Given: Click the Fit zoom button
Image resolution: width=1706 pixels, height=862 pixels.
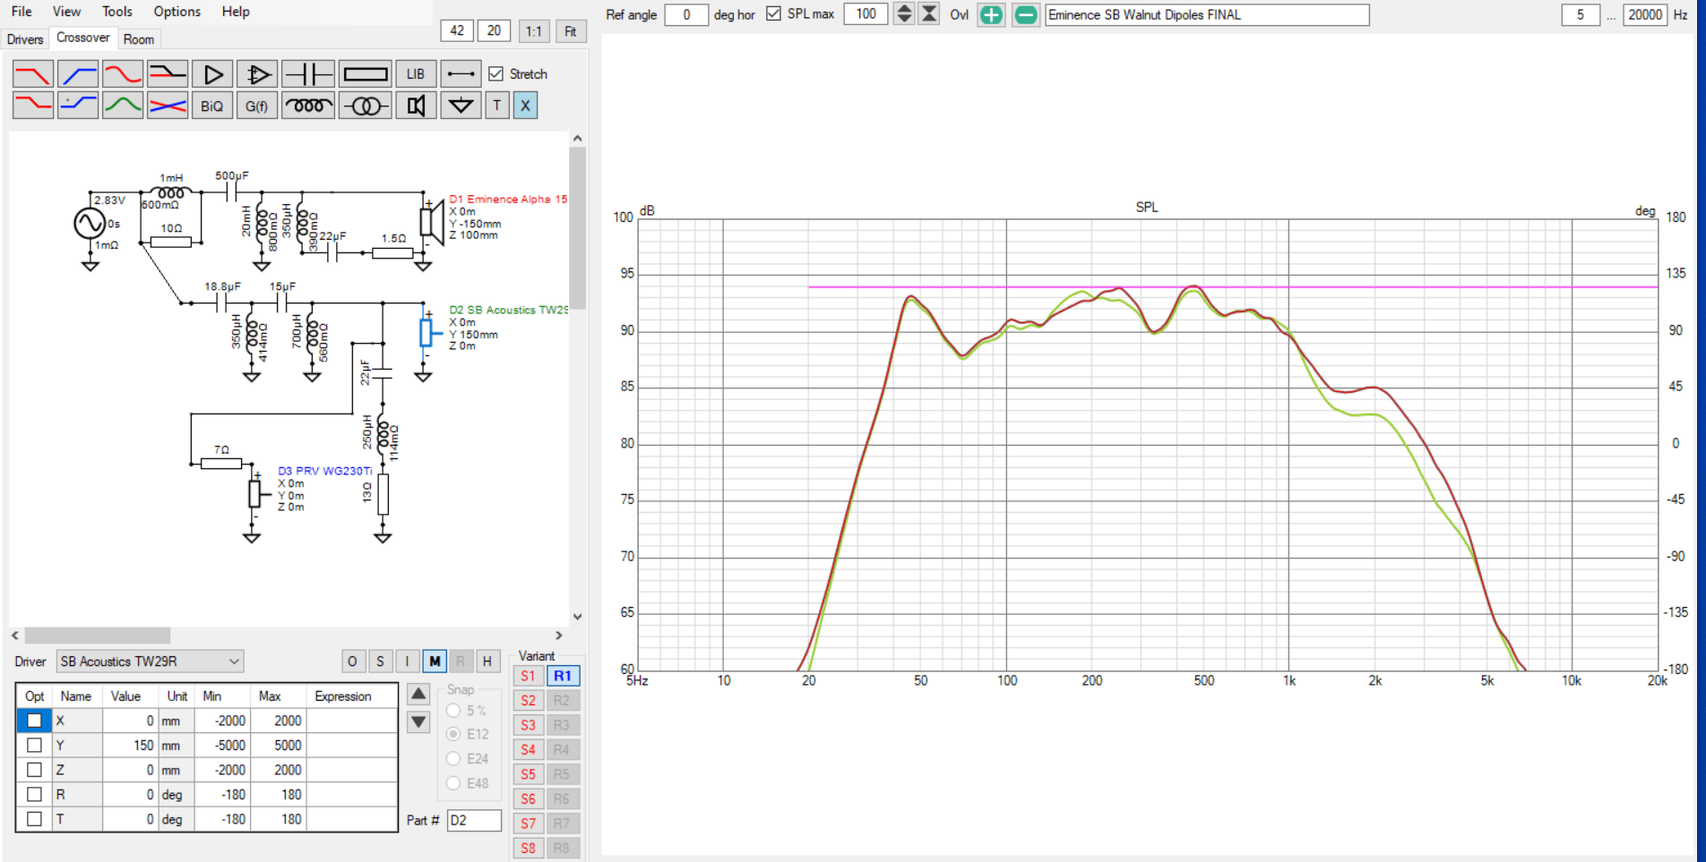Looking at the screenshot, I should click(571, 31).
